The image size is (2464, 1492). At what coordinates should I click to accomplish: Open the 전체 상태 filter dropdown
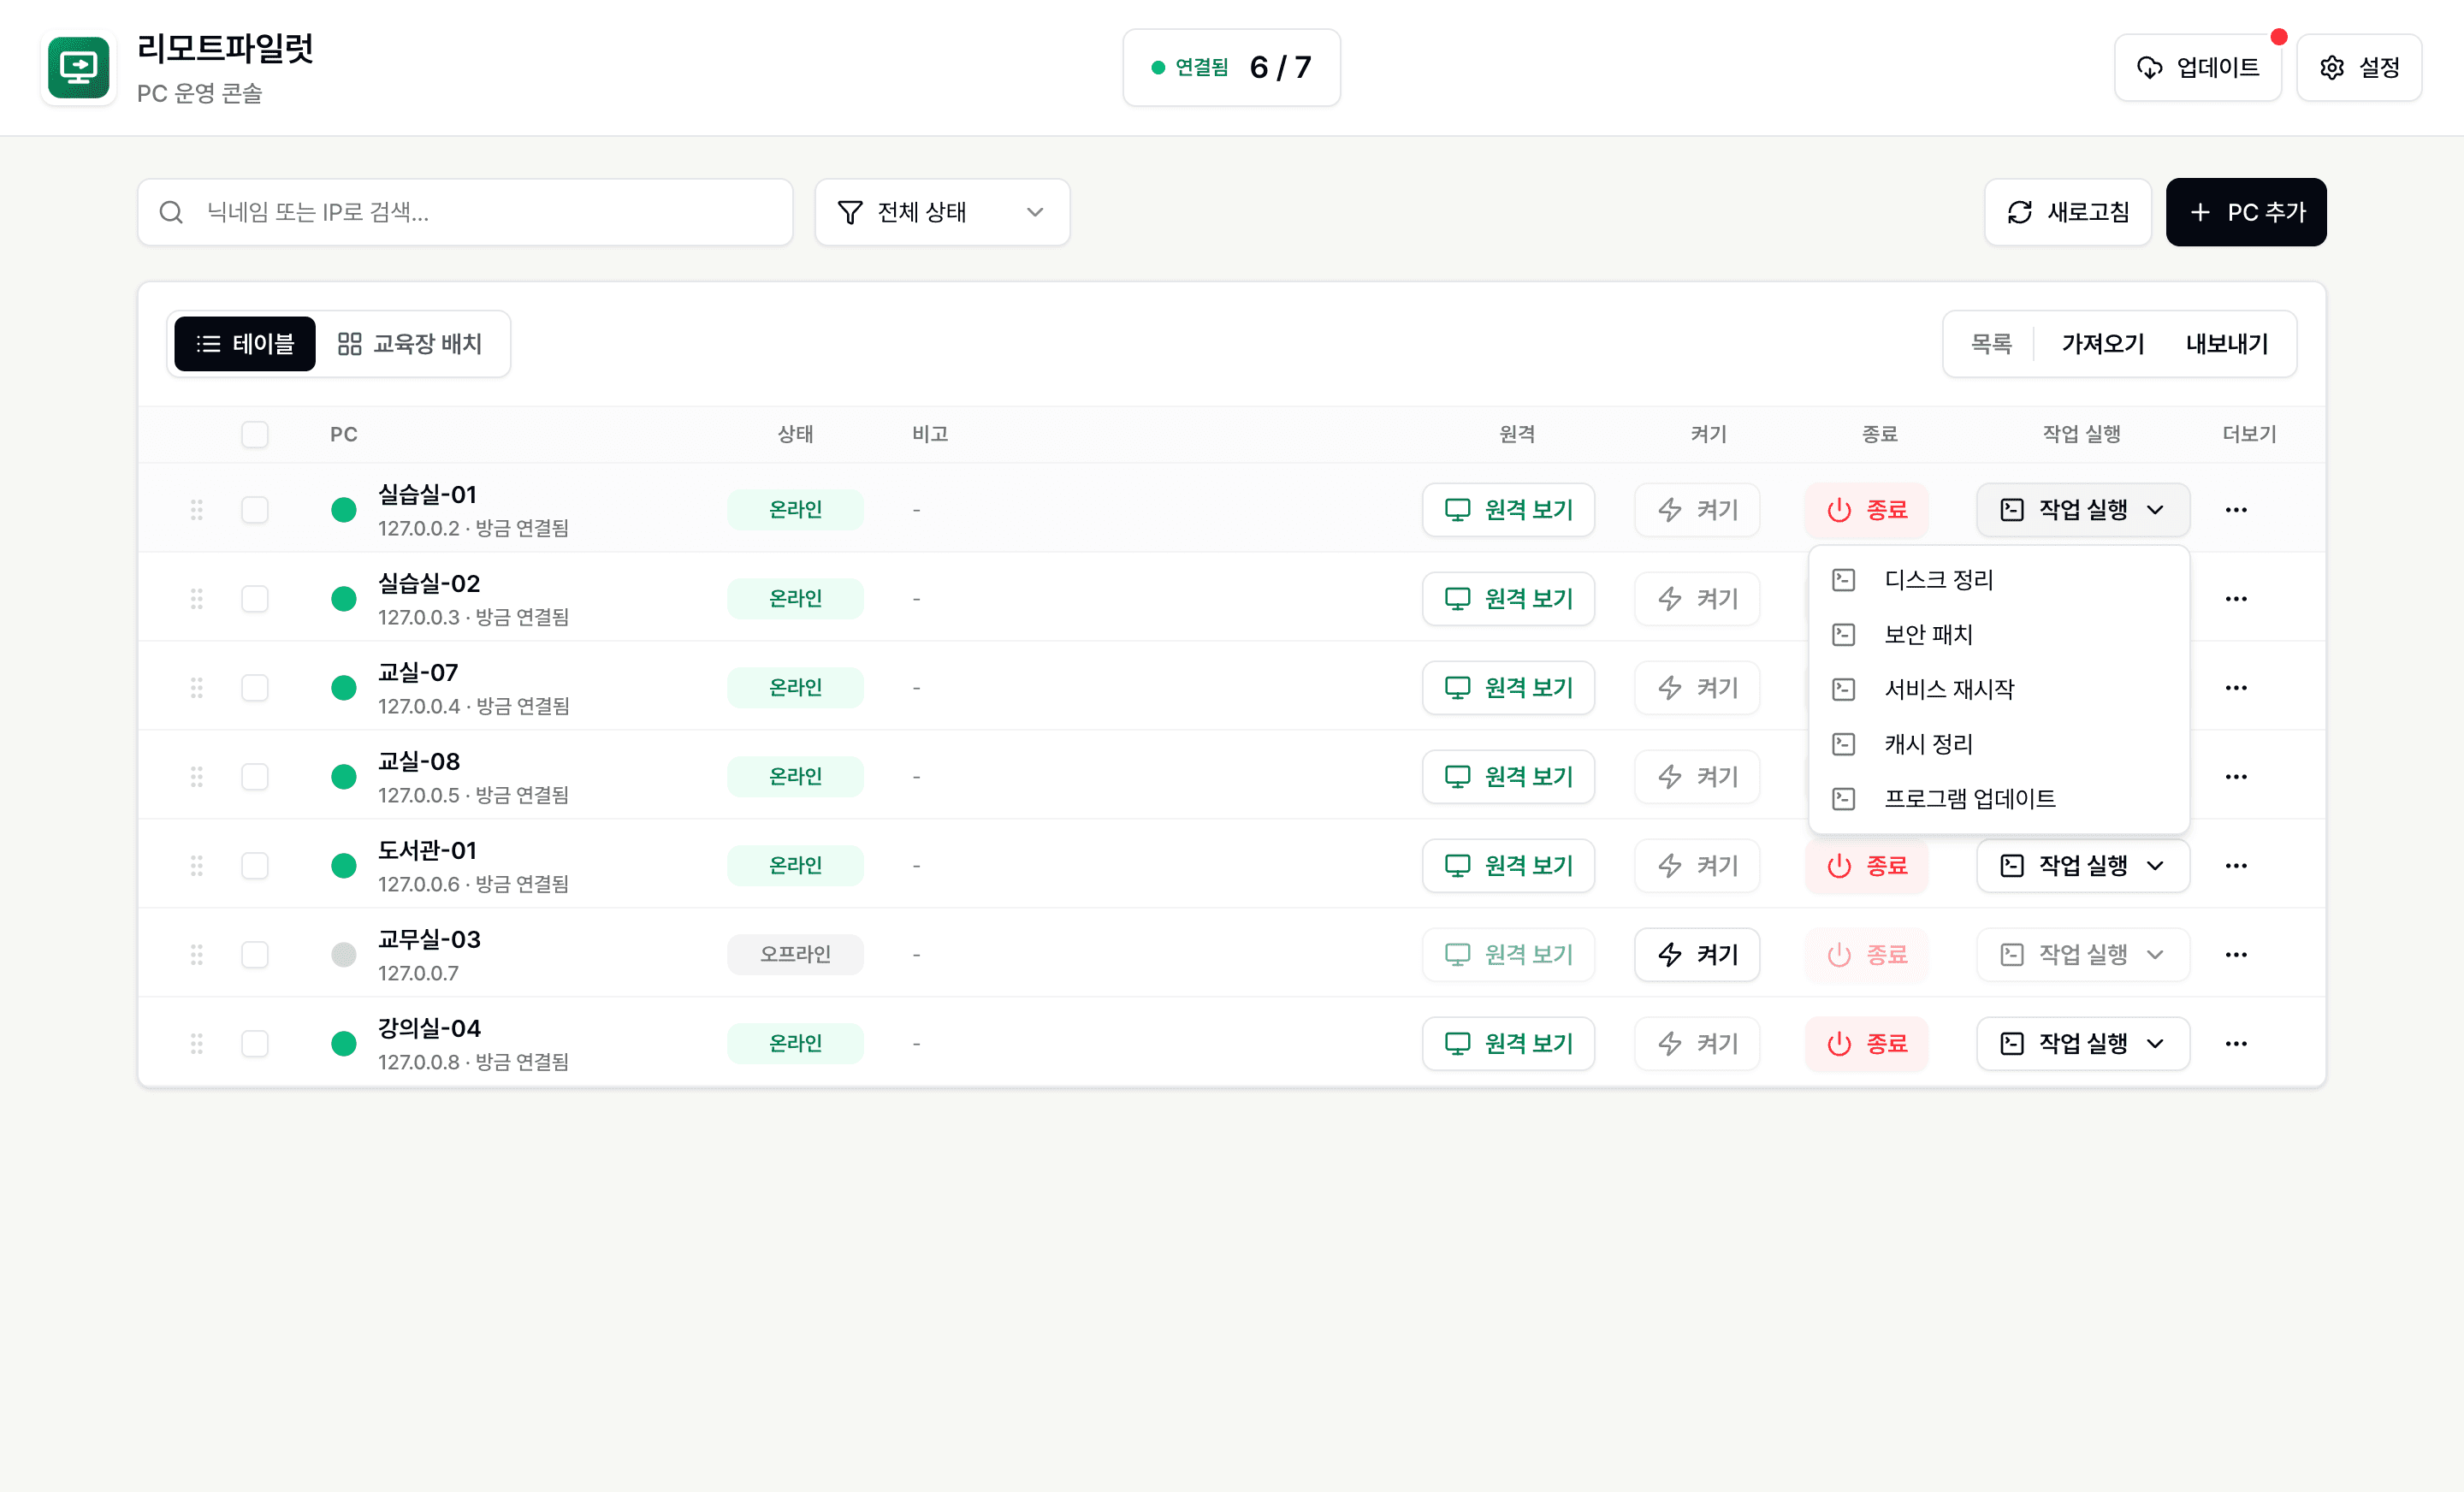tap(942, 212)
